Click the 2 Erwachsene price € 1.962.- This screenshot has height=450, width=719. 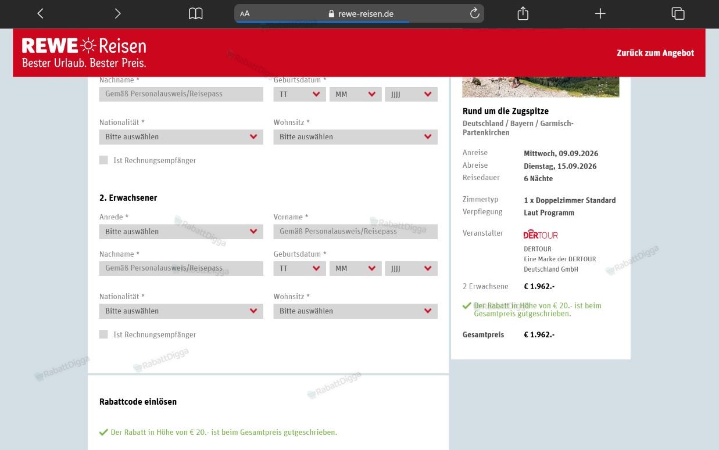[539, 287]
